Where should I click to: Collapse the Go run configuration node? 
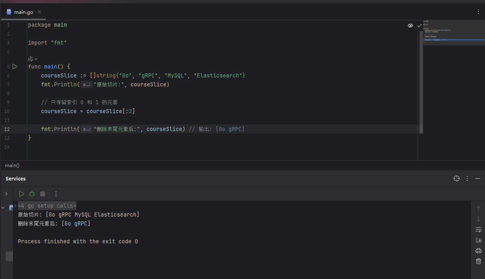tap(3, 208)
